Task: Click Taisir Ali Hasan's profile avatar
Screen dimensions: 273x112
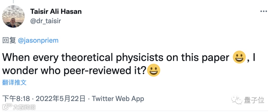Action: tap(13, 16)
